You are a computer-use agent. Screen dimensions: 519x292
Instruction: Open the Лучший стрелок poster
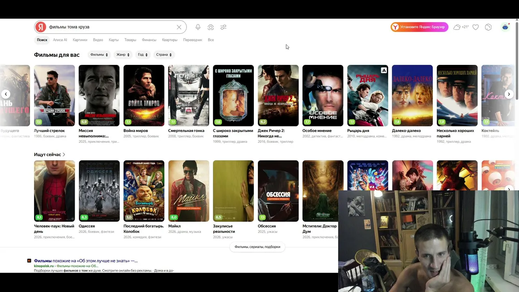click(54, 96)
